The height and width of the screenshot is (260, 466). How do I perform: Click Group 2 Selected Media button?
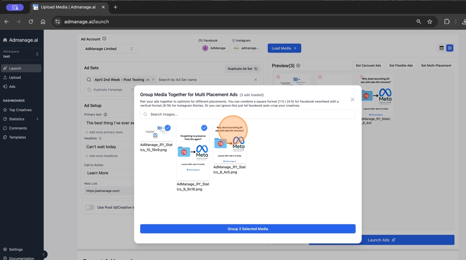click(x=248, y=229)
